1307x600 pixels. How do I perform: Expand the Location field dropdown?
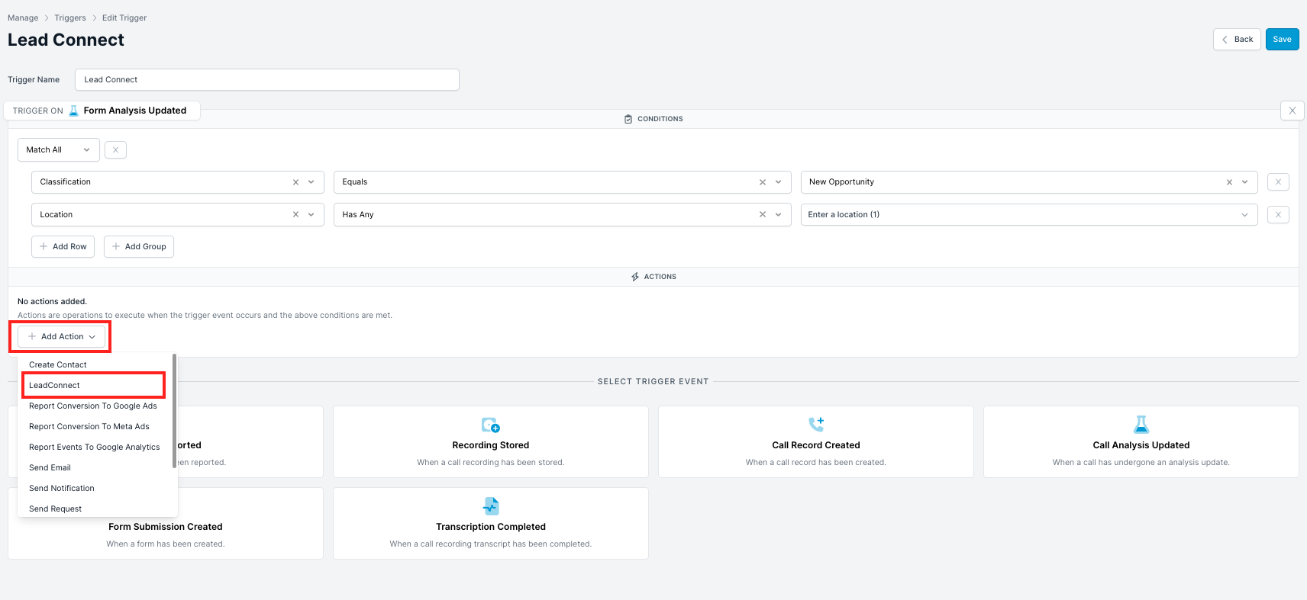[311, 215]
